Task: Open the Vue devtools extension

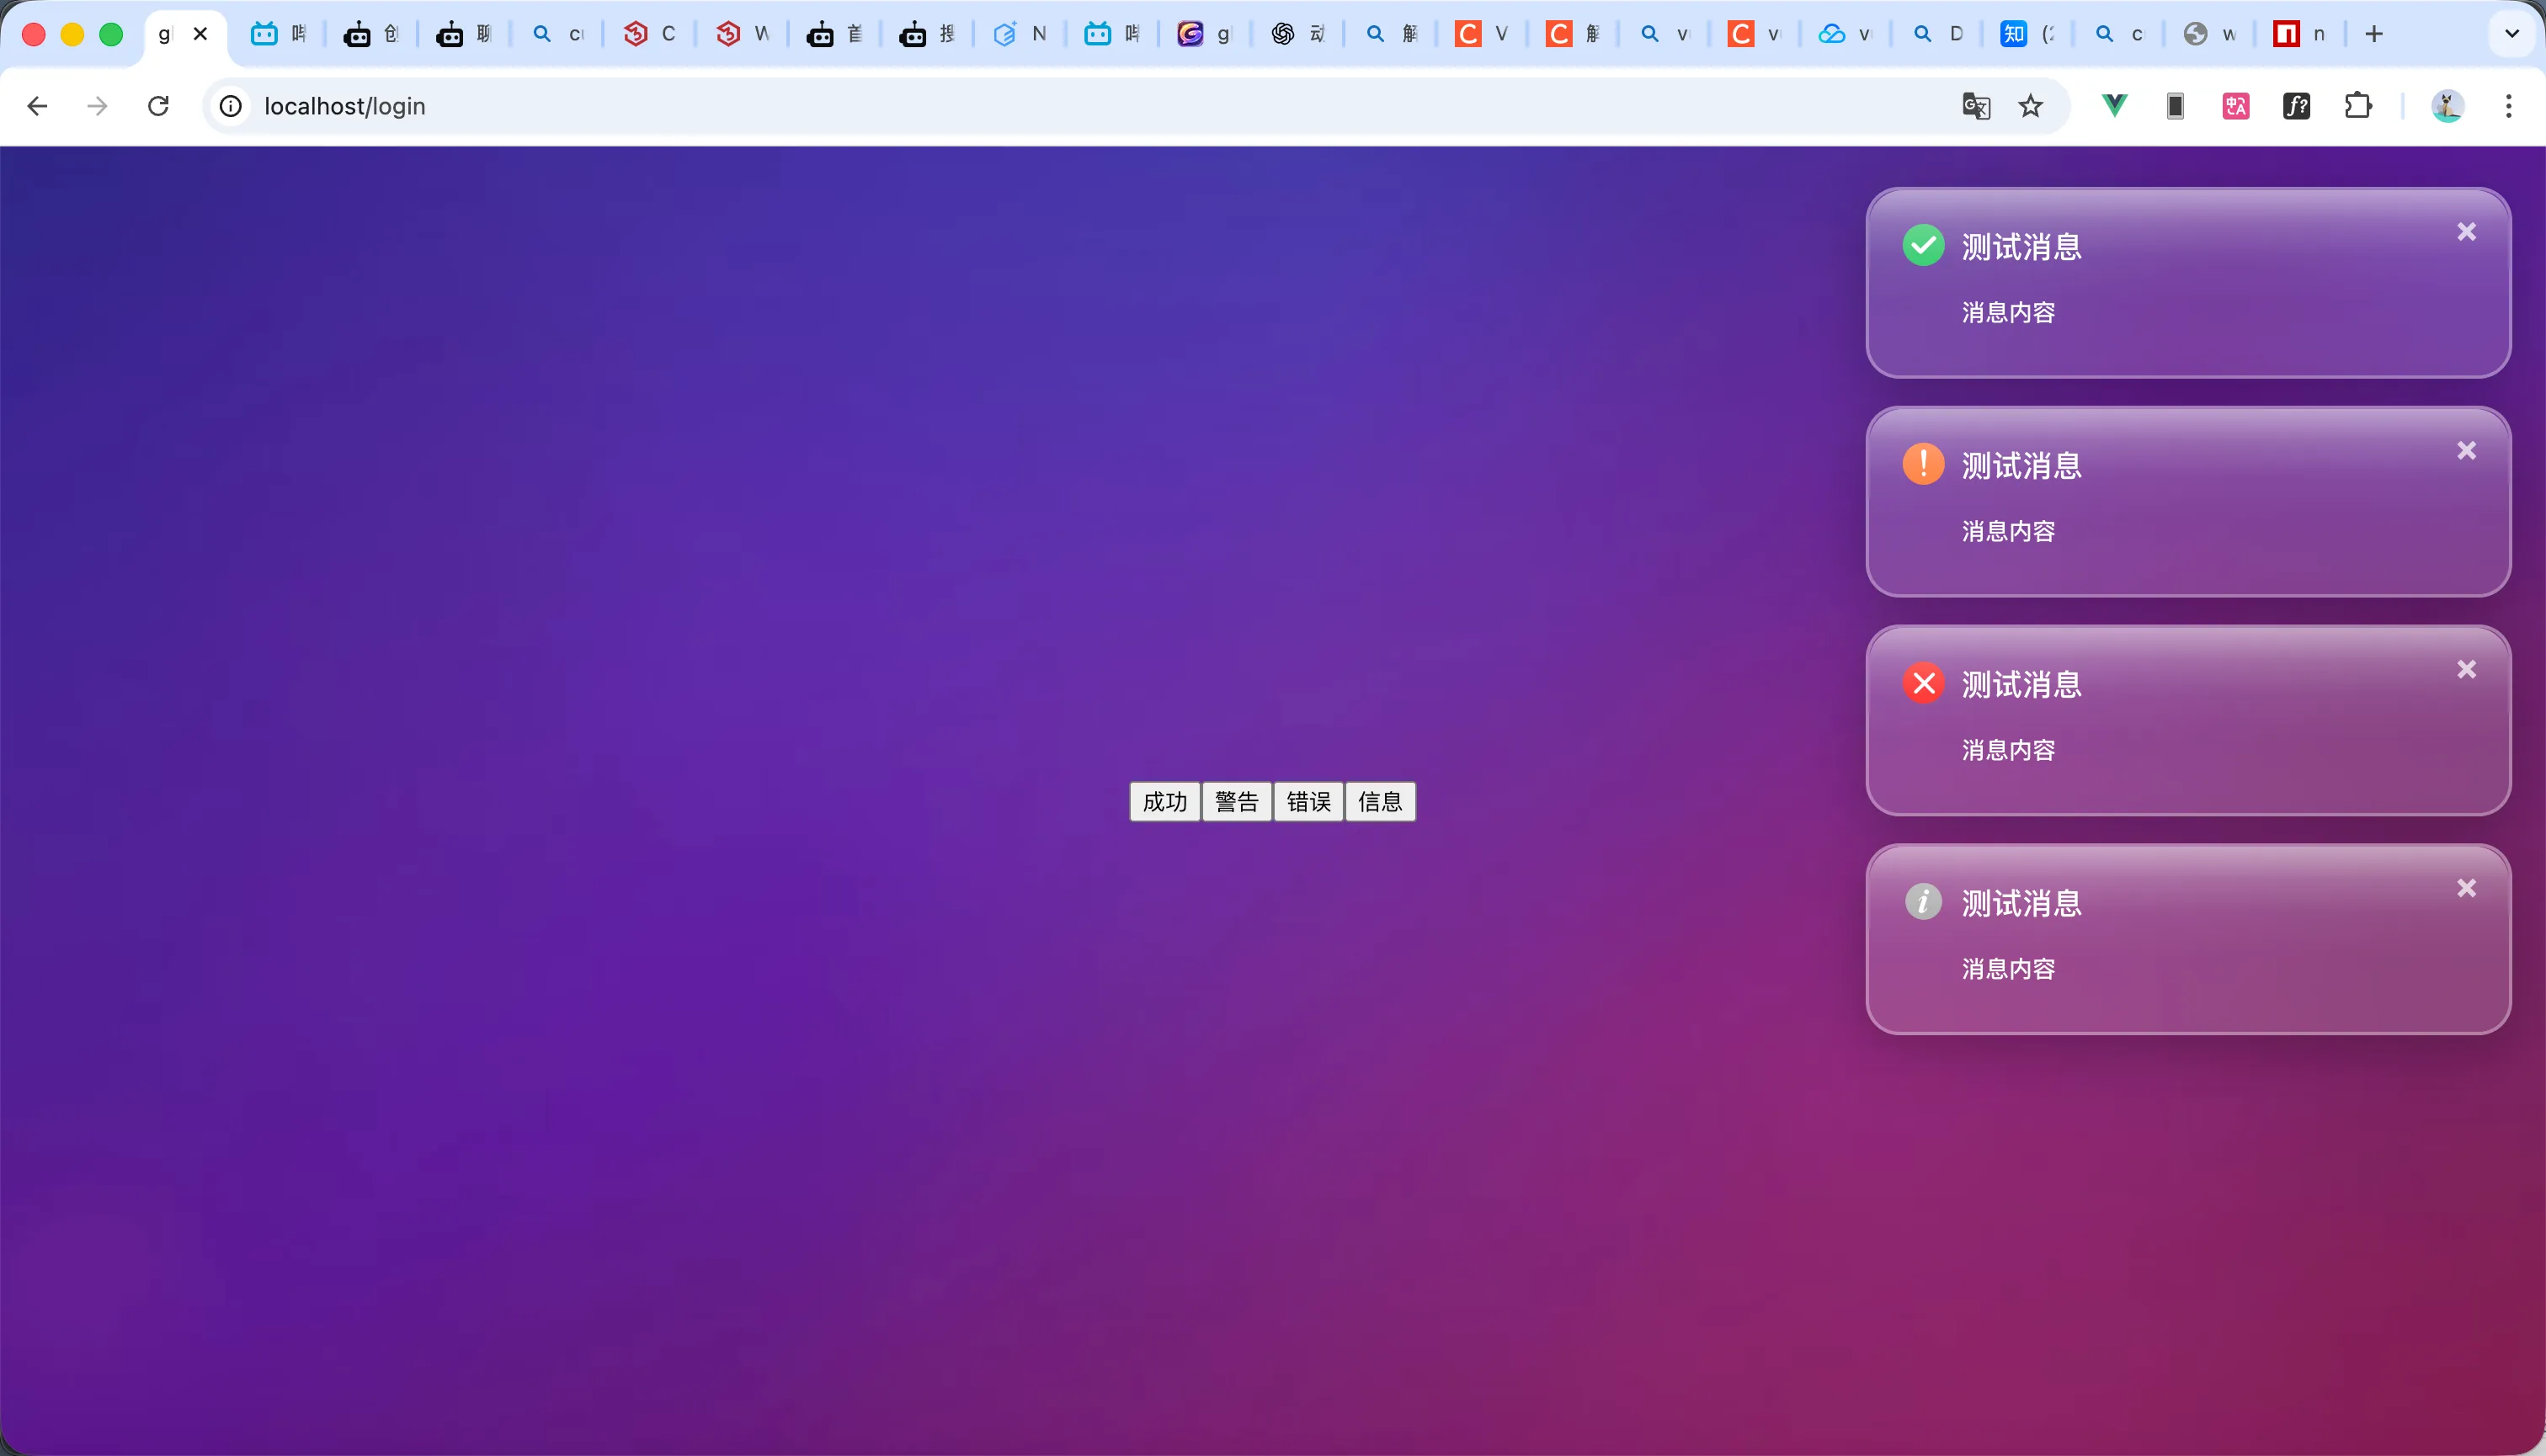Action: (x=2114, y=106)
